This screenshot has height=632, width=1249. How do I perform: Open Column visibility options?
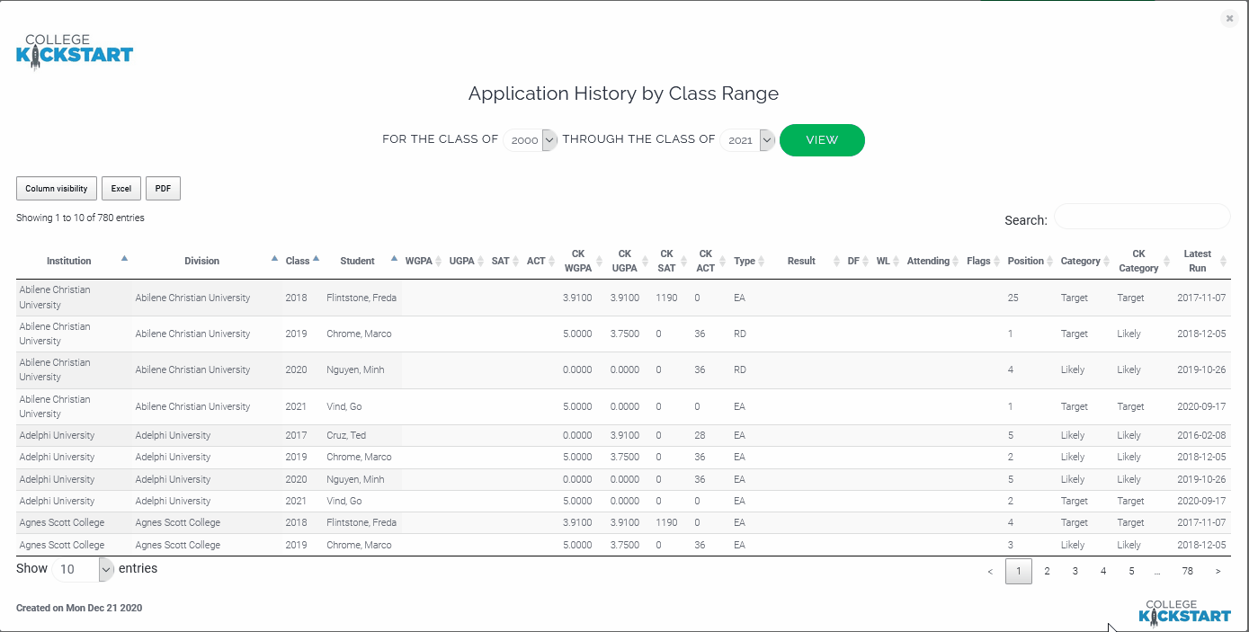click(57, 189)
